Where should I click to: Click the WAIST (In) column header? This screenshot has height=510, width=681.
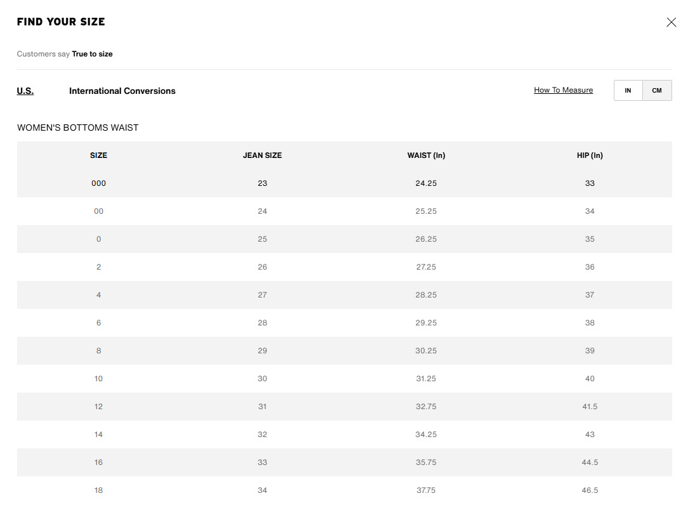(x=426, y=155)
